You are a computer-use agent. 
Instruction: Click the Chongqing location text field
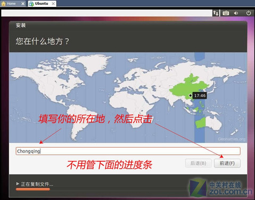click(128, 151)
